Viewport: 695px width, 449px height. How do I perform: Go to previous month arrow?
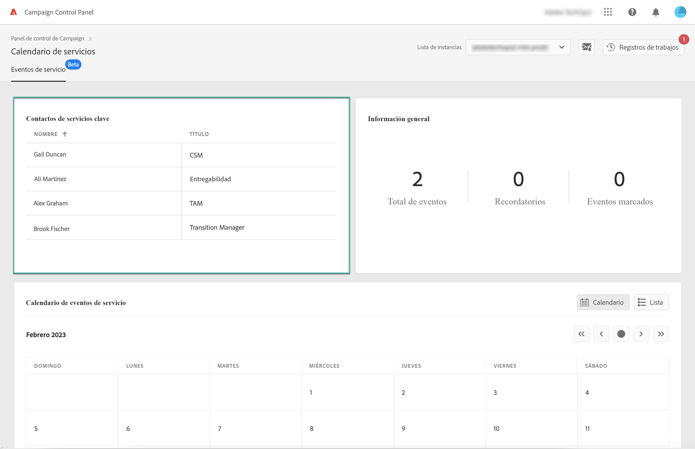tap(601, 334)
